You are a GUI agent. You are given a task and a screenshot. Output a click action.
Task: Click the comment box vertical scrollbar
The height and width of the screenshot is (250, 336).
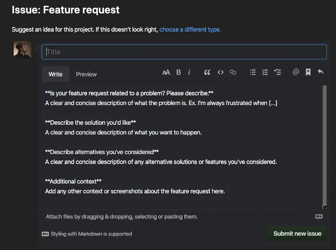click(x=324, y=145)
